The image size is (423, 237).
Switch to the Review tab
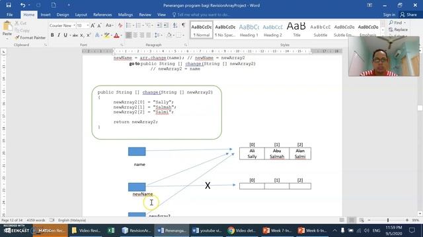[x=145, y=14]
